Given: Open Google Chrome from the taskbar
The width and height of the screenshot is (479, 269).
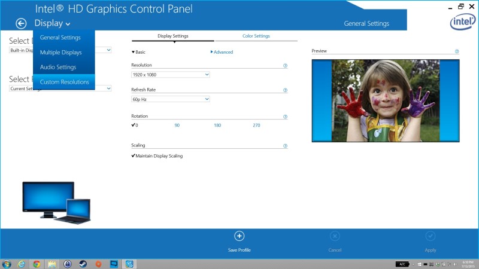Looking at the screenshot, I should (x=37, y=264).
